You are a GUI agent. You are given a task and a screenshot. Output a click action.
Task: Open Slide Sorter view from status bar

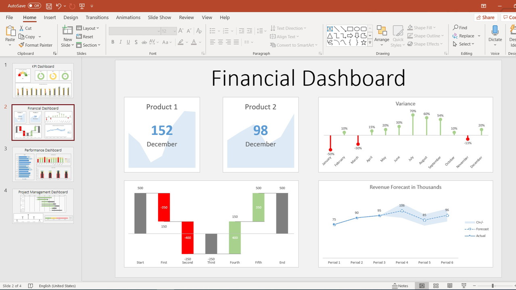(x=436, y=286)
